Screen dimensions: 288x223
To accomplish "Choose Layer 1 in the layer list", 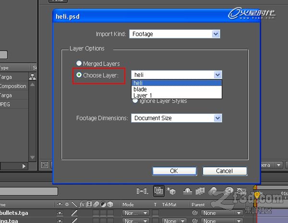I will point(177,96).
